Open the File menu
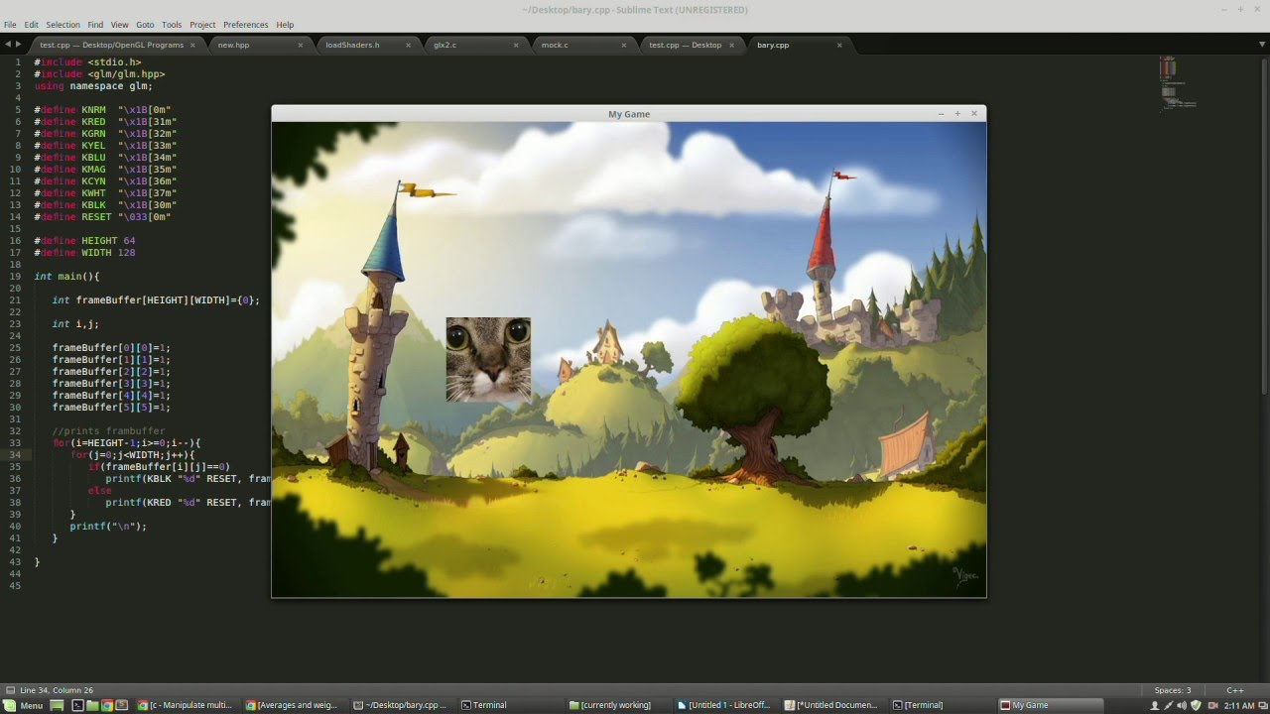 pos(10,24)
